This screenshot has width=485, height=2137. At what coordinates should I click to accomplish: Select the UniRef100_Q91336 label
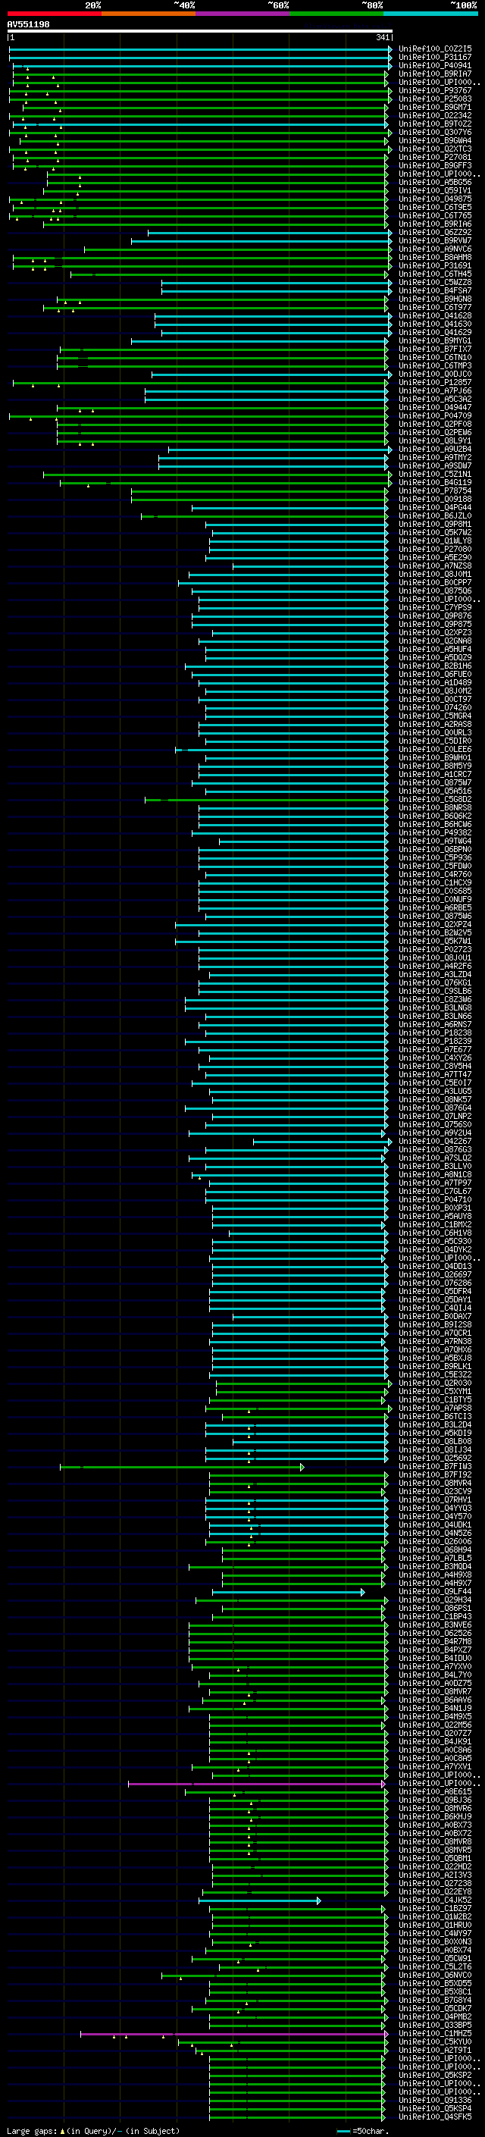click(x=435, y=2100)
